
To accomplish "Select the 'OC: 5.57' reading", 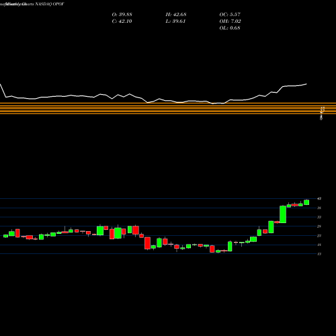I will [230, 14].
